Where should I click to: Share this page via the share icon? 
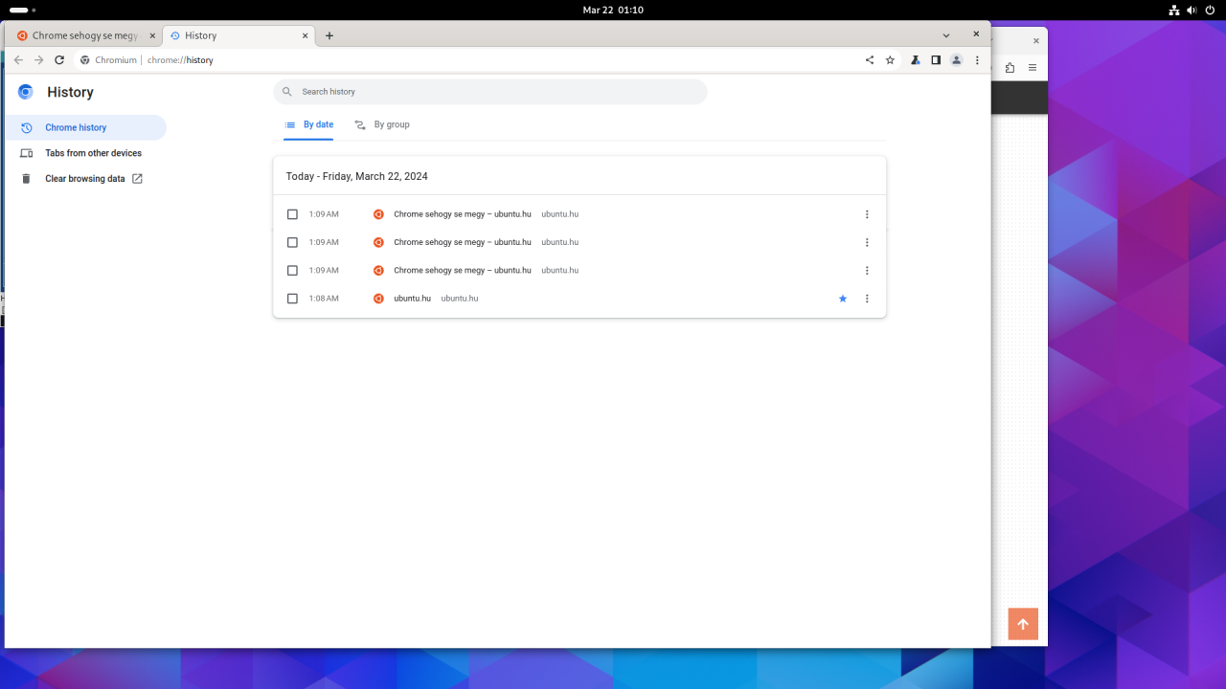870,59
